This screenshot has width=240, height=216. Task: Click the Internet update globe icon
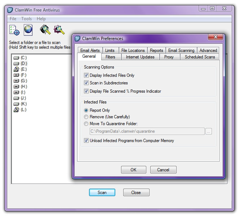click(28, 30)
